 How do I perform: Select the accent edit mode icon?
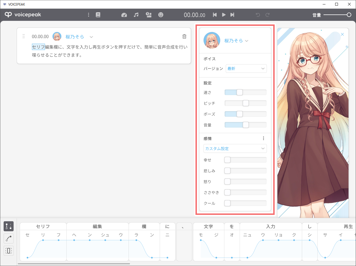click(9, 226)
